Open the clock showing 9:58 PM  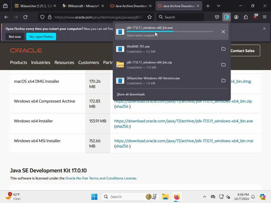tap(241, 197)
